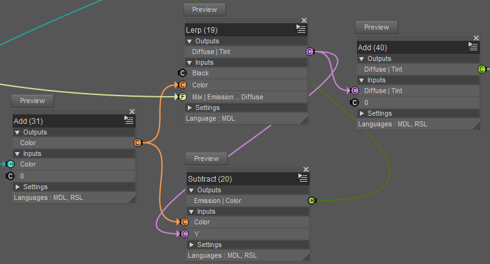Click the teal Color input socket on Add (31)

10,164
